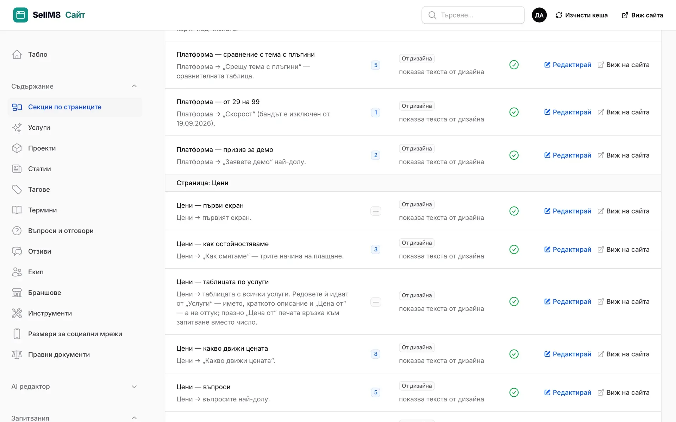This screenshot has width=676, height=422.
Task: Click Редактирай for Платформа — сравнение с тема с плъгини
Action: point(568,65)
